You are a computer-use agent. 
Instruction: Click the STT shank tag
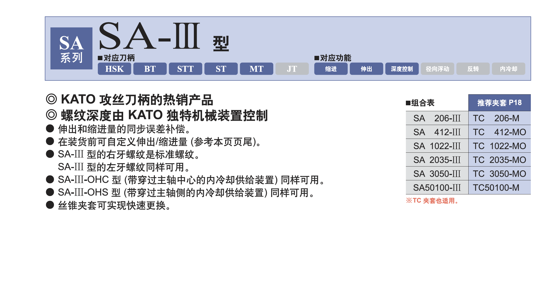click(x=185, y=69)
